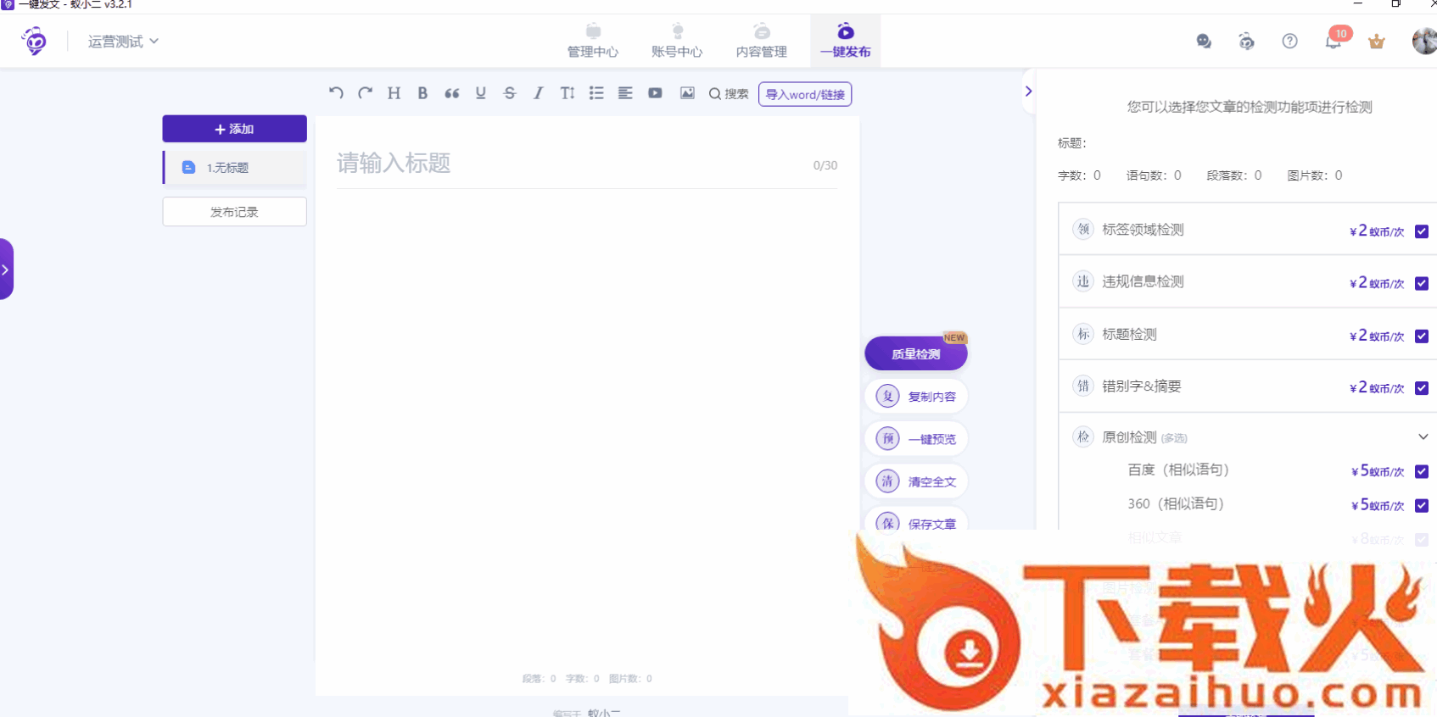Open the 运营测试 team dropdown

tap(123, 42)
